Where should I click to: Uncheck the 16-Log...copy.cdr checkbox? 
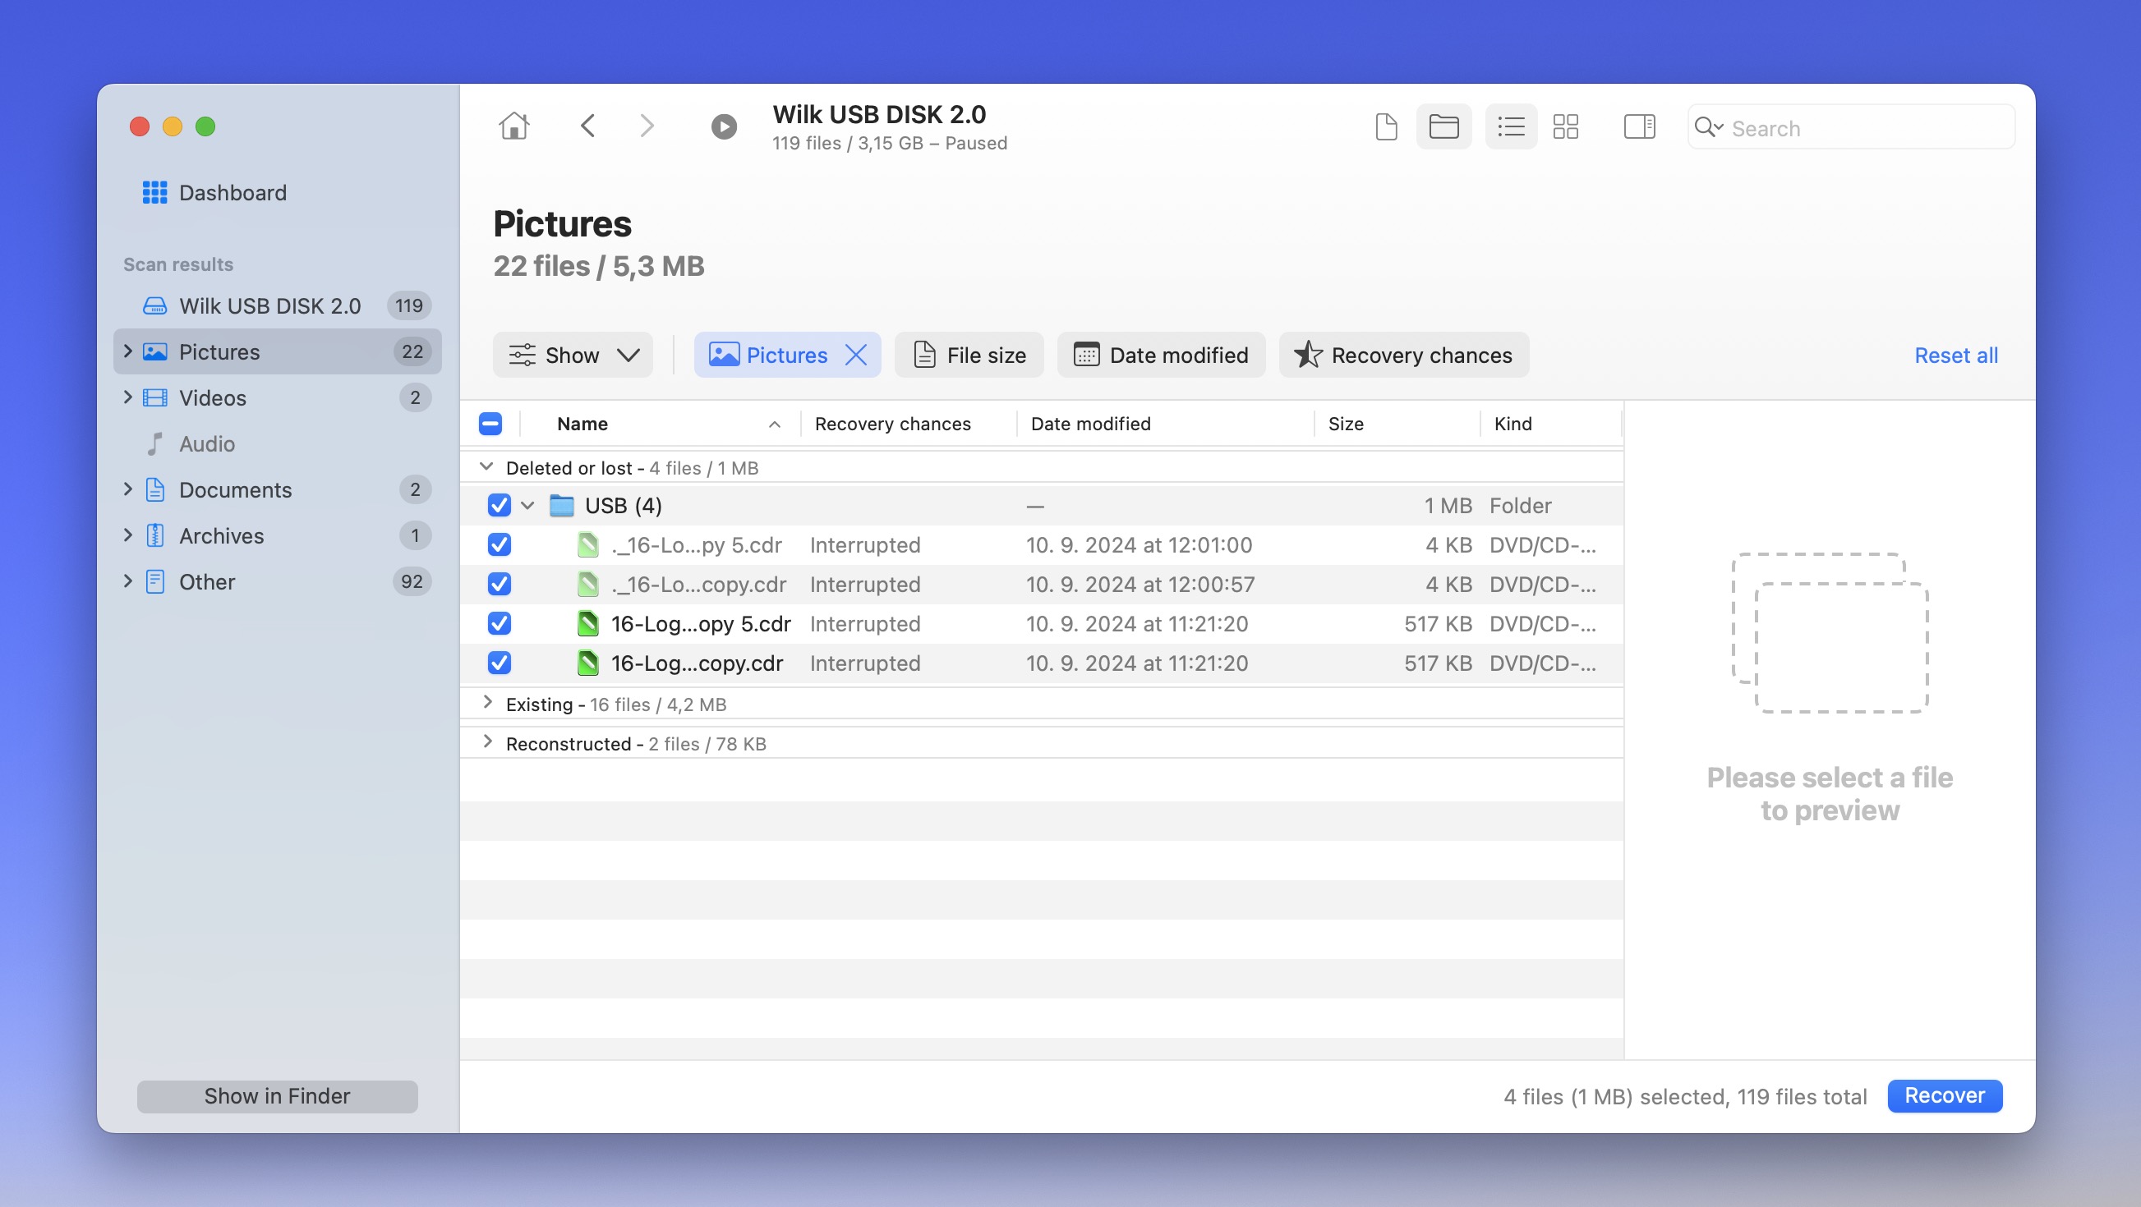(499, 663)
